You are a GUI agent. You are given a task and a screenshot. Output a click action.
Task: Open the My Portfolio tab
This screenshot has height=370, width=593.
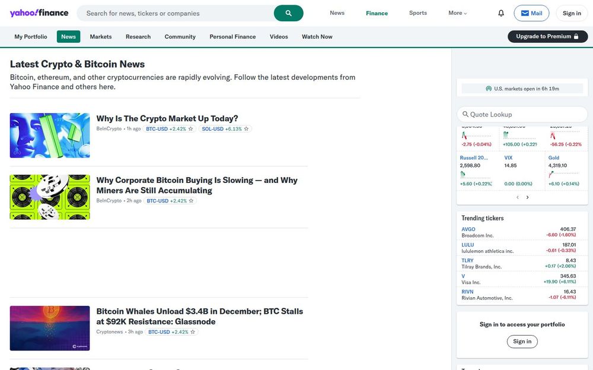(31, 37)
